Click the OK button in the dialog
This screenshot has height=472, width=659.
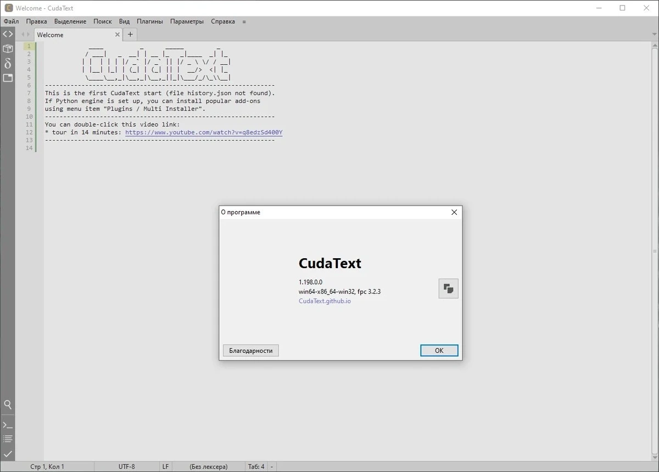439,351
